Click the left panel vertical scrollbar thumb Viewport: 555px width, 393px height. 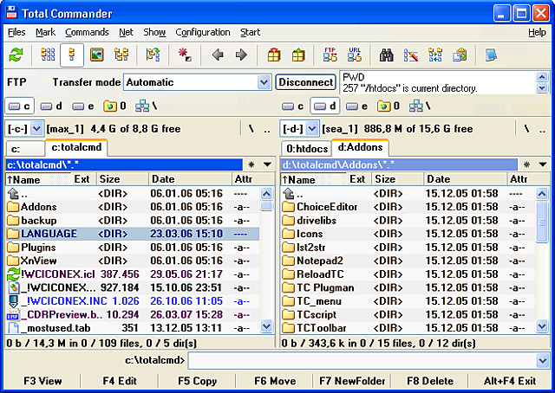pyautogui.click(x=266, y=206)
